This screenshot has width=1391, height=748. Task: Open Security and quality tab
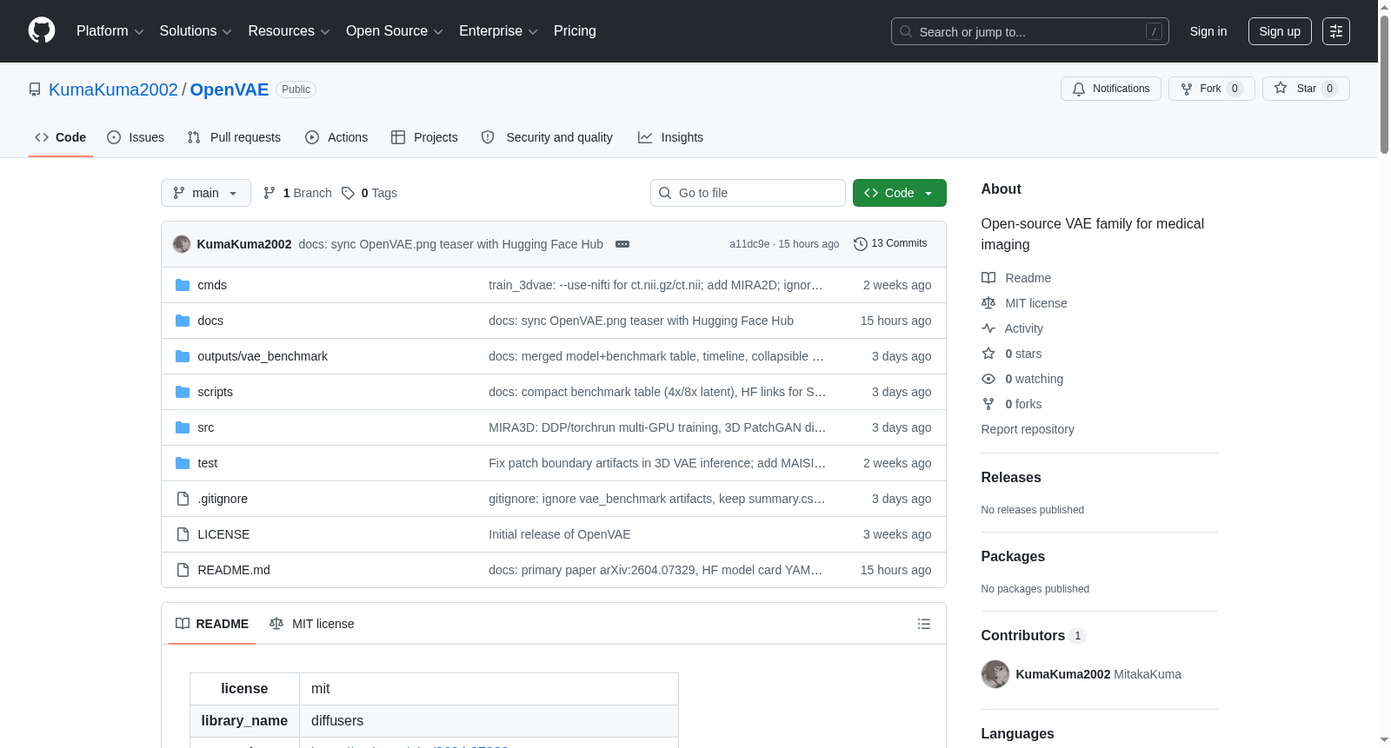click(547, 137)
